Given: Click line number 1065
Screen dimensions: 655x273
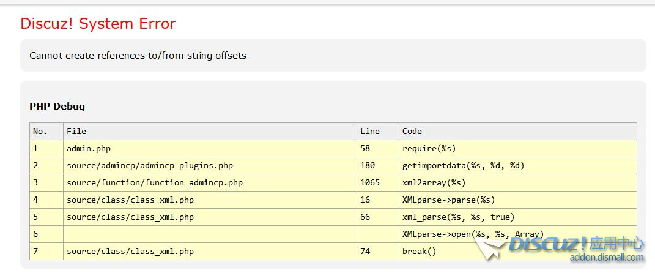Looking at the screenshot, I should (x=378, y=182).
